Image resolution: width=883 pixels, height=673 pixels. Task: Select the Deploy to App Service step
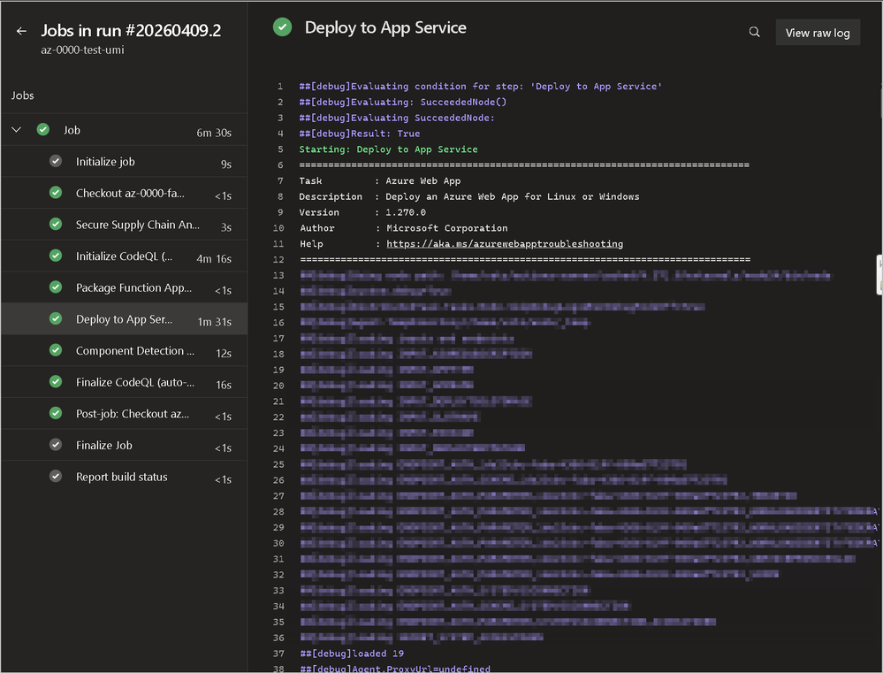click(x=124, y=319)
